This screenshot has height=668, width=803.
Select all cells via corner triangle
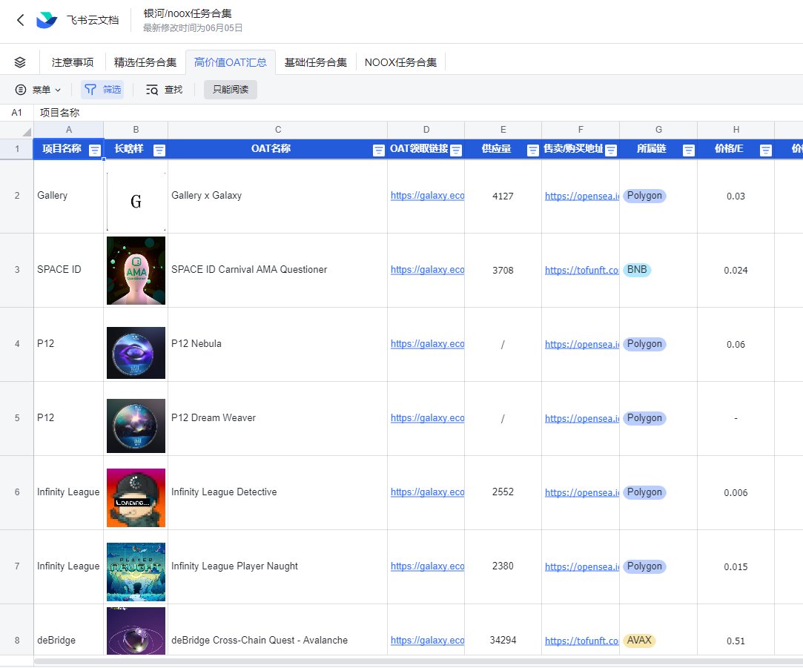click(26, 131)
